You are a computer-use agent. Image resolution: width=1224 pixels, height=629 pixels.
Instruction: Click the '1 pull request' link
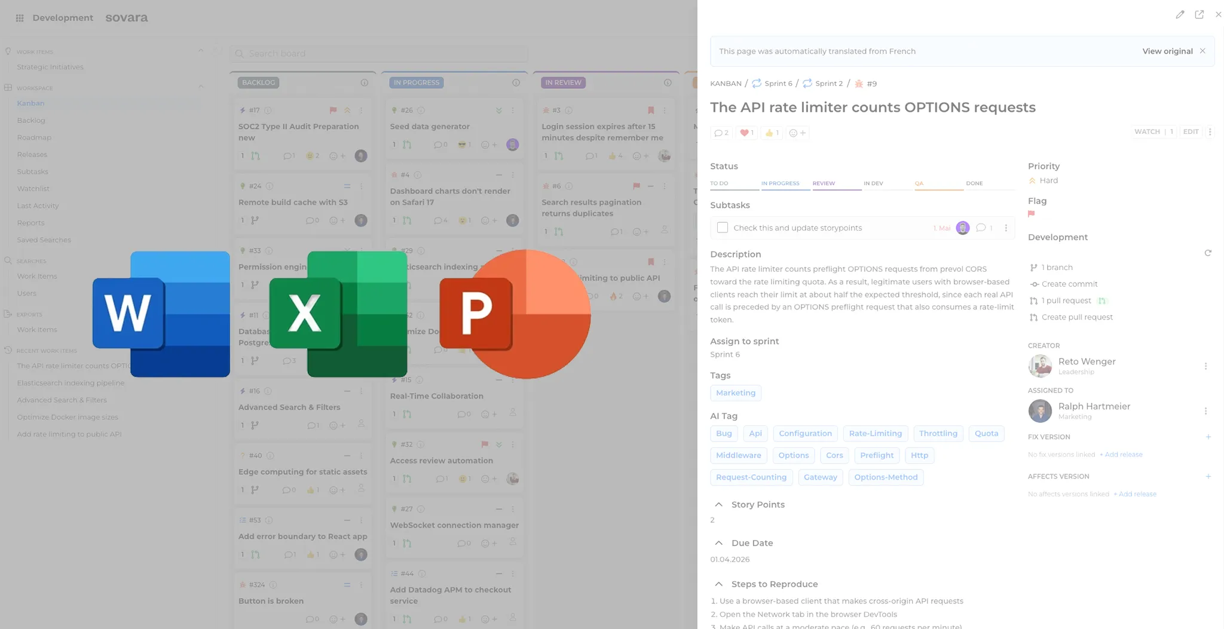coord(1066,300)
